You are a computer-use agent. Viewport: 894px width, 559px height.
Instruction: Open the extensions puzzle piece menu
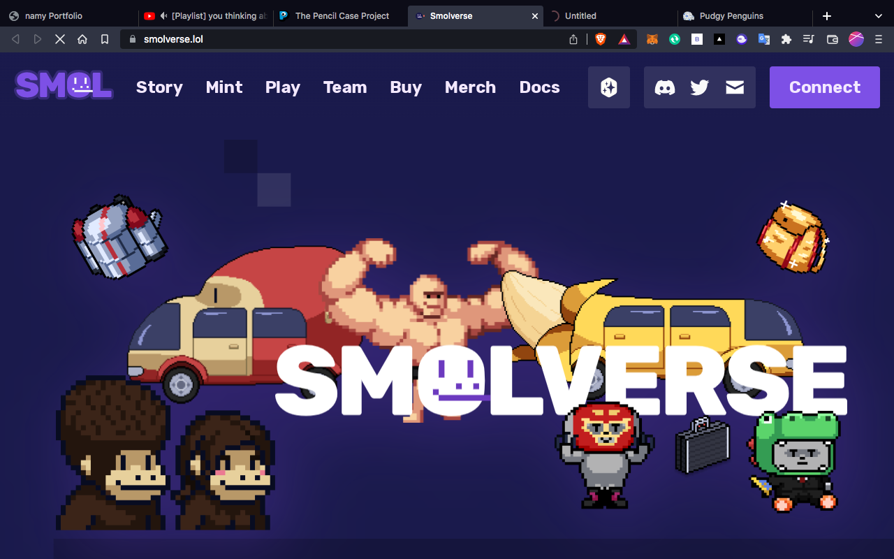coord(786,39)
